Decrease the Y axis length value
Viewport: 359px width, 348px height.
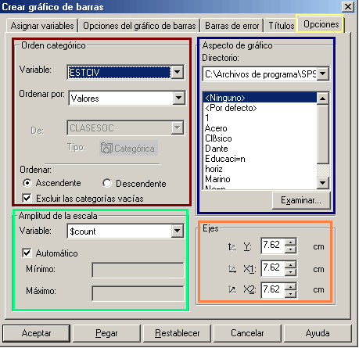coord(290,249)
